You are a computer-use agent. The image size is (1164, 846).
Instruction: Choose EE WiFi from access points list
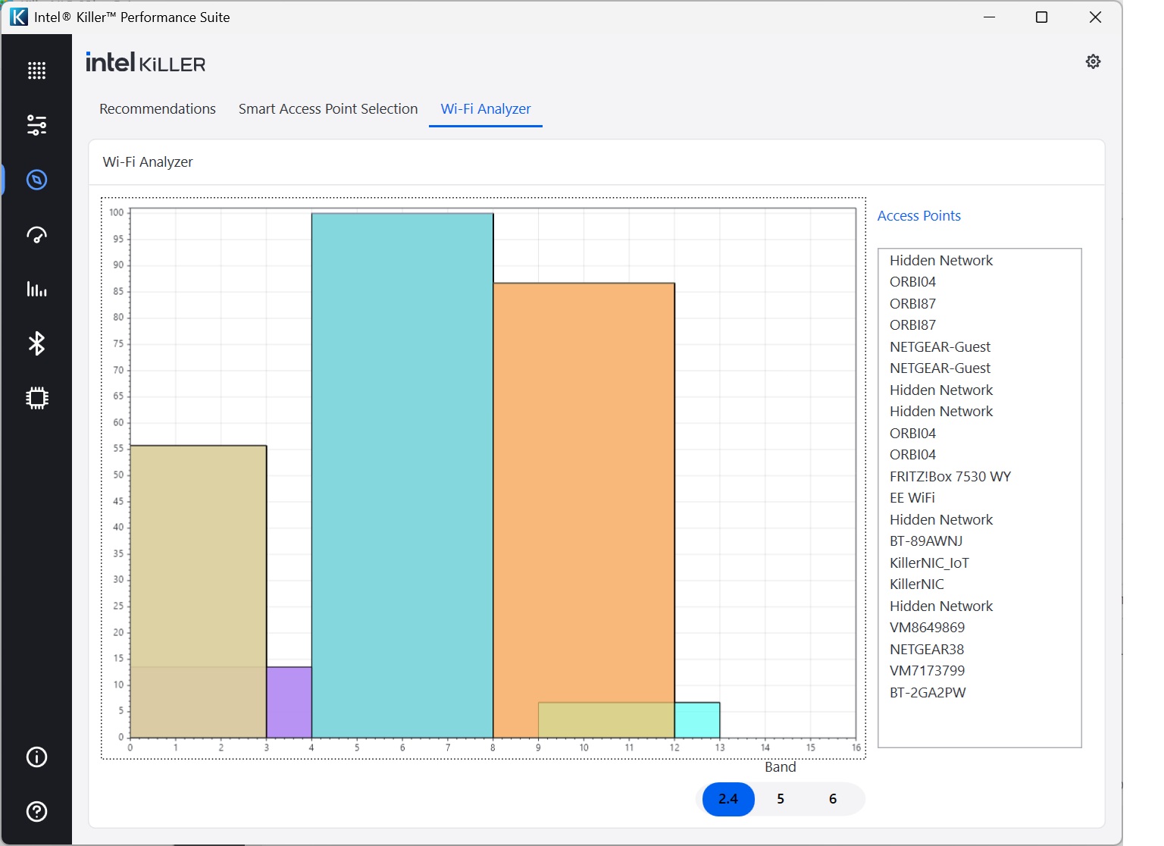pos(912,498)
